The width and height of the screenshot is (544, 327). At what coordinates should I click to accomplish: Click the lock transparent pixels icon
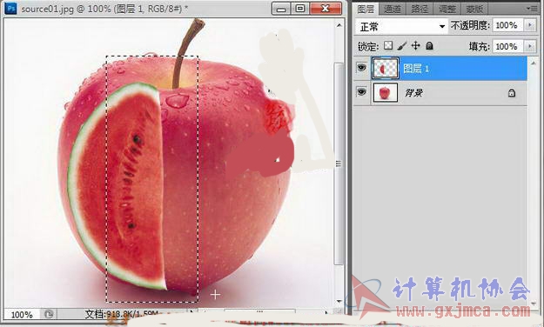388,46
